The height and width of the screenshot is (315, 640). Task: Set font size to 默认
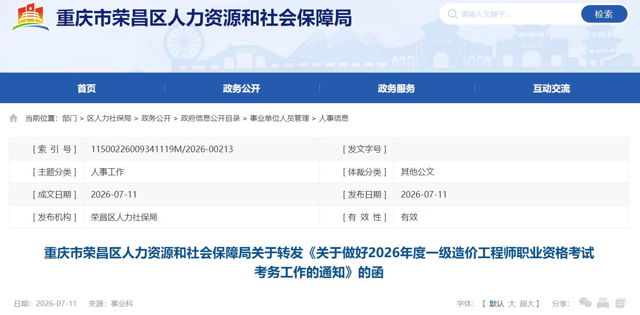[497, 304]
